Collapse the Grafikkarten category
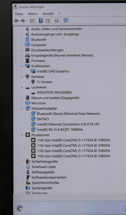126x215 pixels. pyautogui.click(x=22, y=66)
